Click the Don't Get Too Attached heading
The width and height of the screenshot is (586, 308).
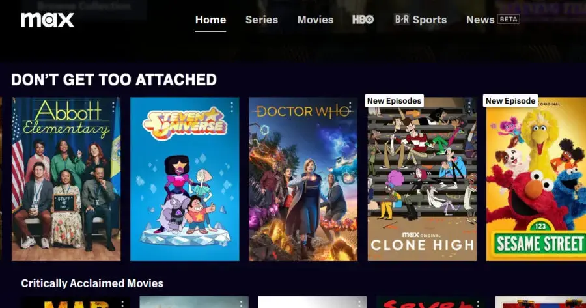(x=114, y=79)
